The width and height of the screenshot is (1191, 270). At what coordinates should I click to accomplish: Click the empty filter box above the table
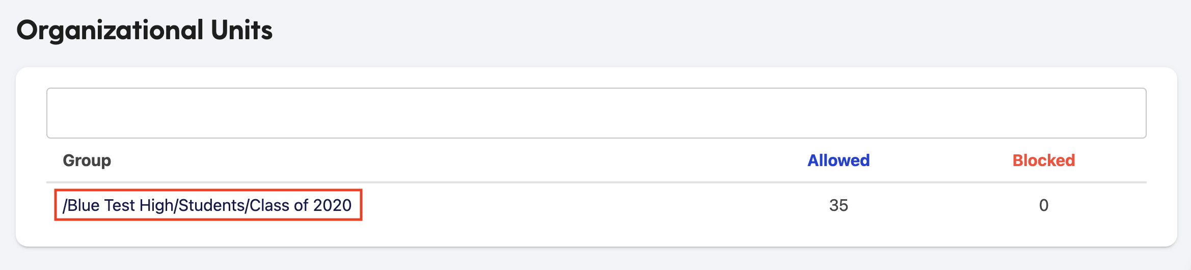pyautogui.click(x=596, y=113)
